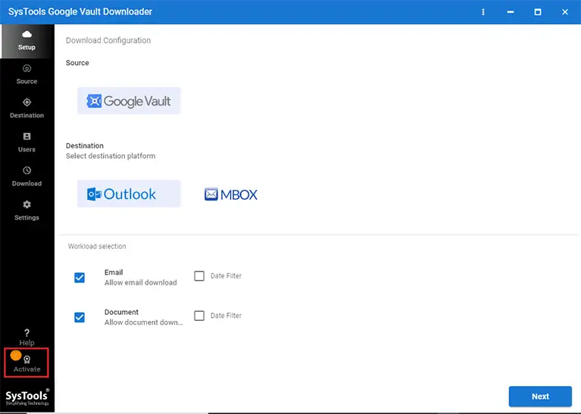Click the 'Allow document down...' text

143,322
